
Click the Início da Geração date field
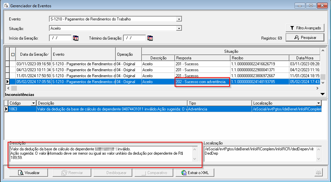coord(60,38)
